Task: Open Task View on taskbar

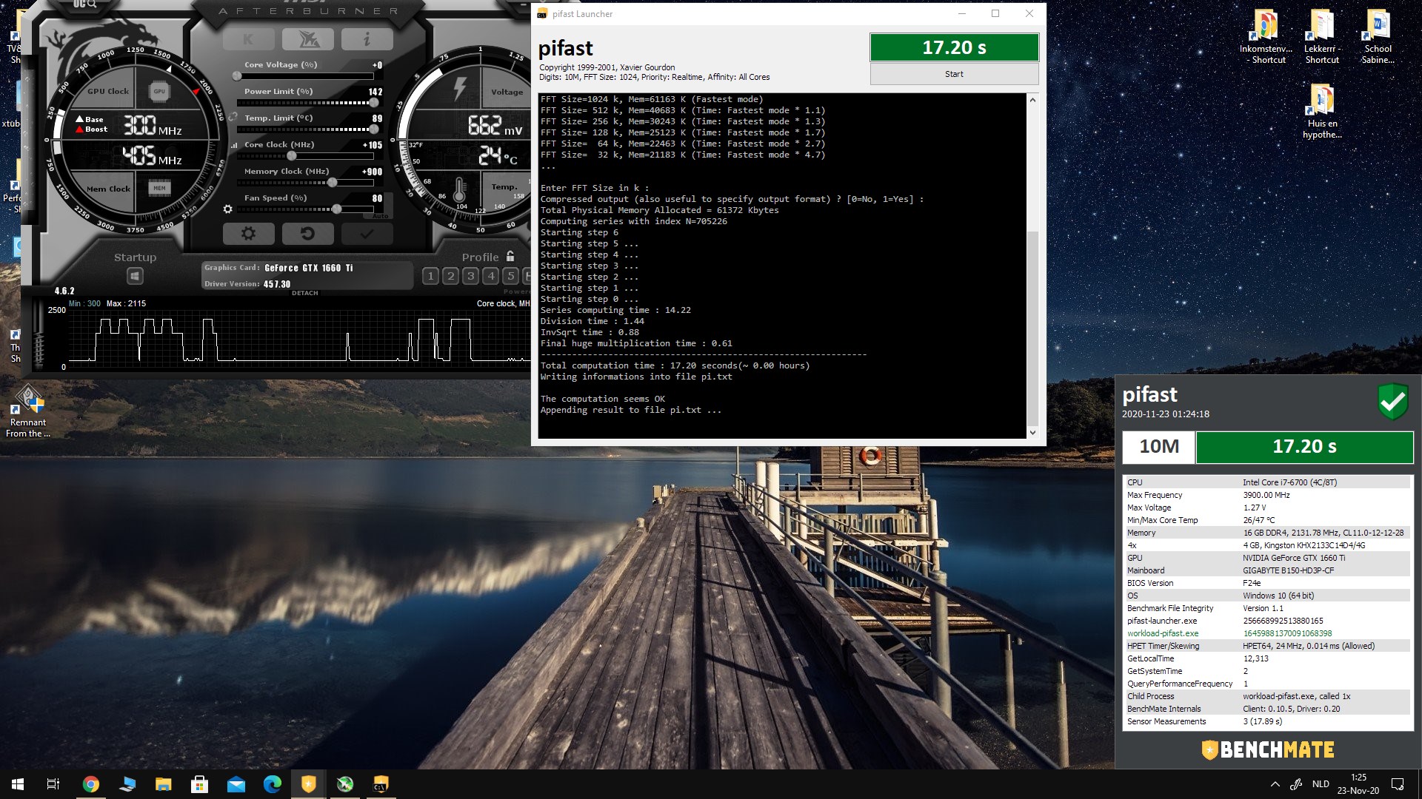Action: (53, 784)
